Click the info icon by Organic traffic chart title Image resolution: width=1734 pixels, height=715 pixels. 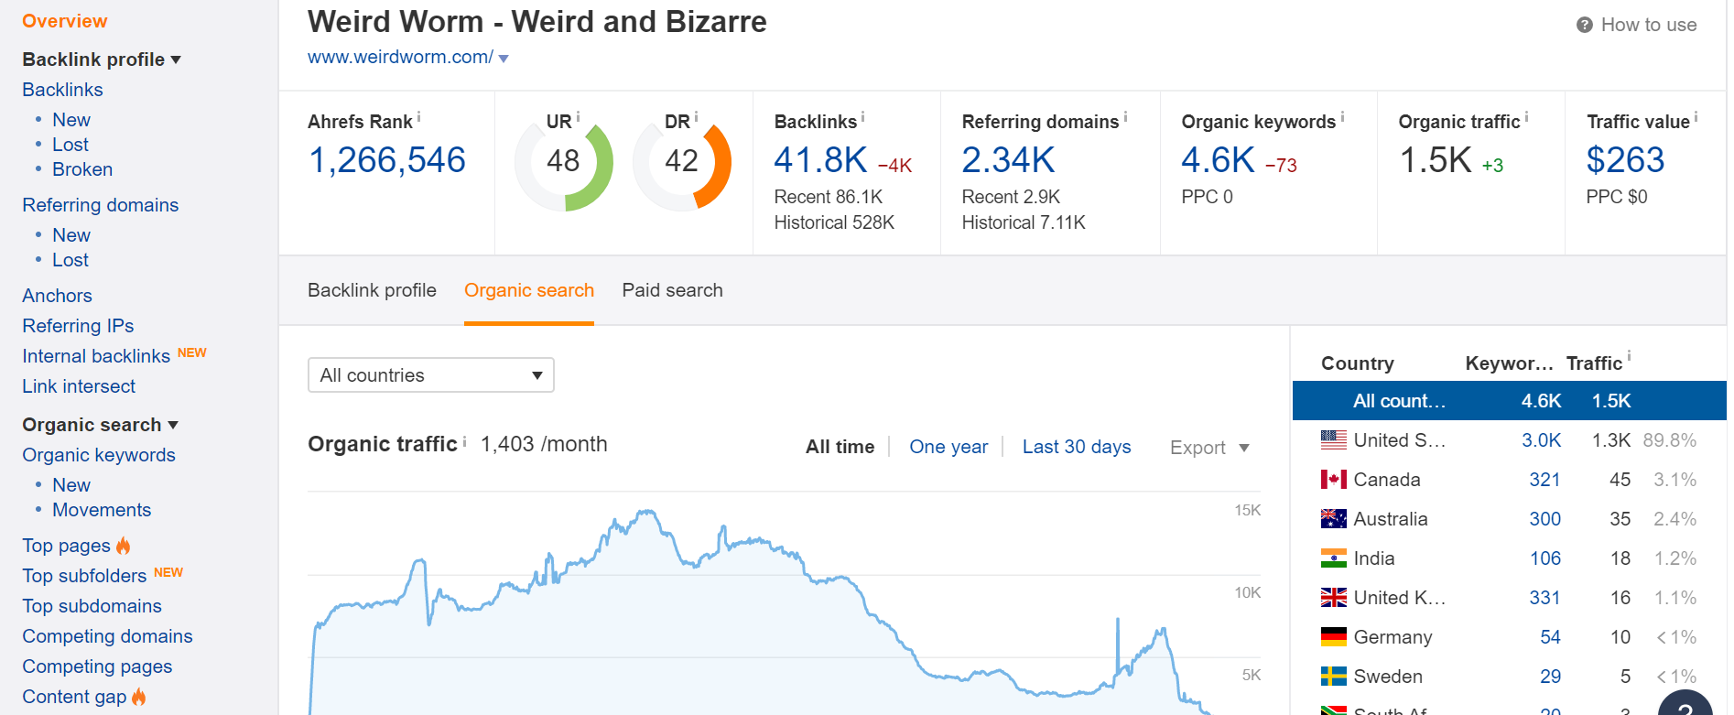464,441
